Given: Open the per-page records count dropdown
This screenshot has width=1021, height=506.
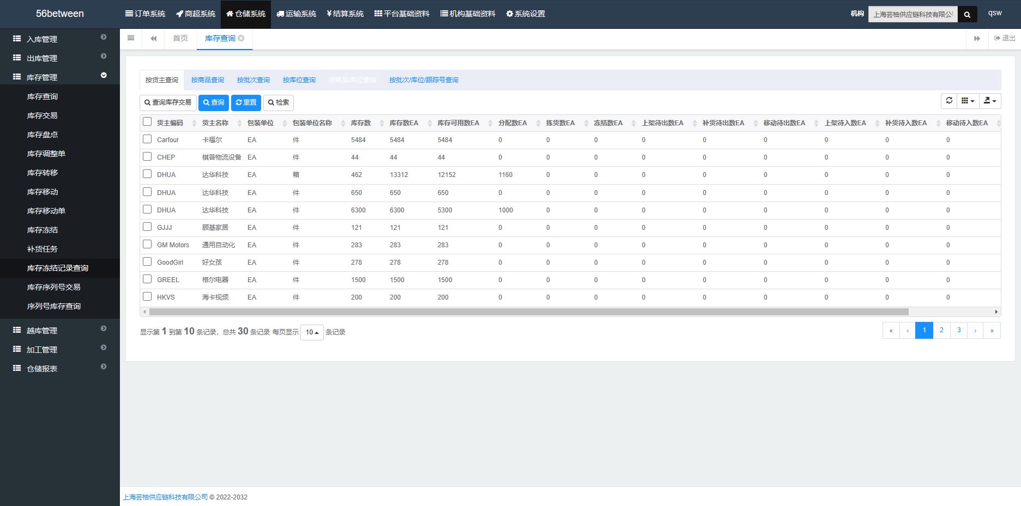Looking at the screenshot, I should [312, 332].
